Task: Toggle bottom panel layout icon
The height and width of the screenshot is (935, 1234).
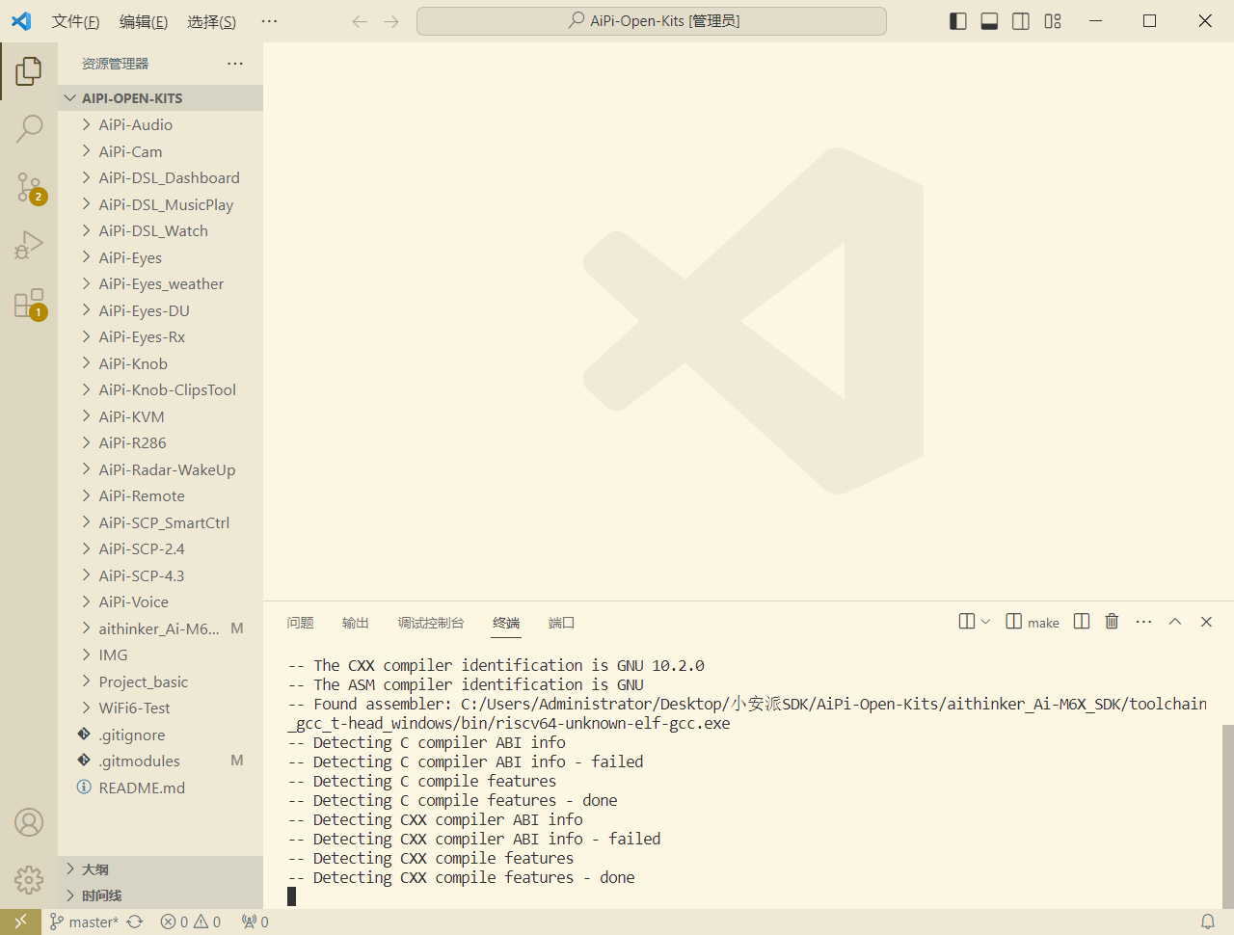Action: (989, 21)
